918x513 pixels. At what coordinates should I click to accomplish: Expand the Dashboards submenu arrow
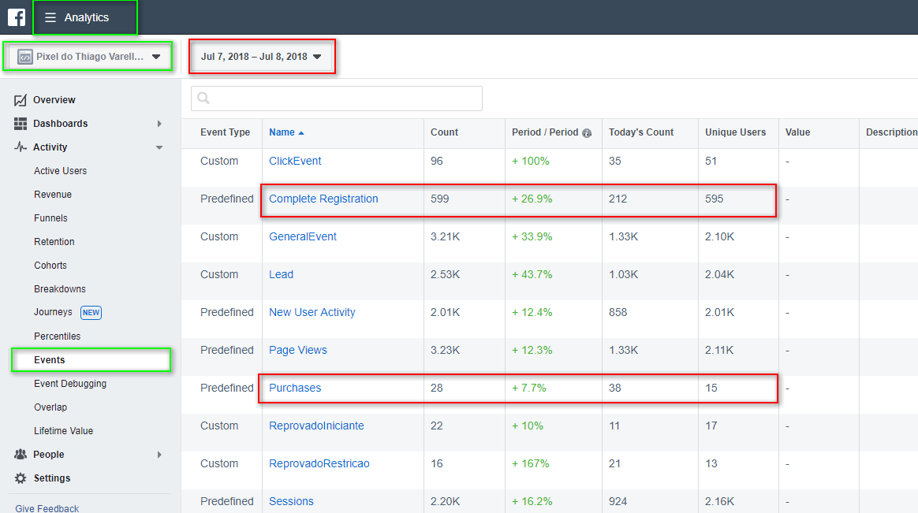(x=159, y=124)
